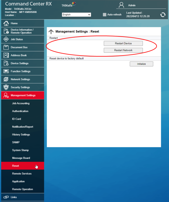Click the Initialize factory default button
169x202 pixels.
pyautogui.click(x=141, y=64)
